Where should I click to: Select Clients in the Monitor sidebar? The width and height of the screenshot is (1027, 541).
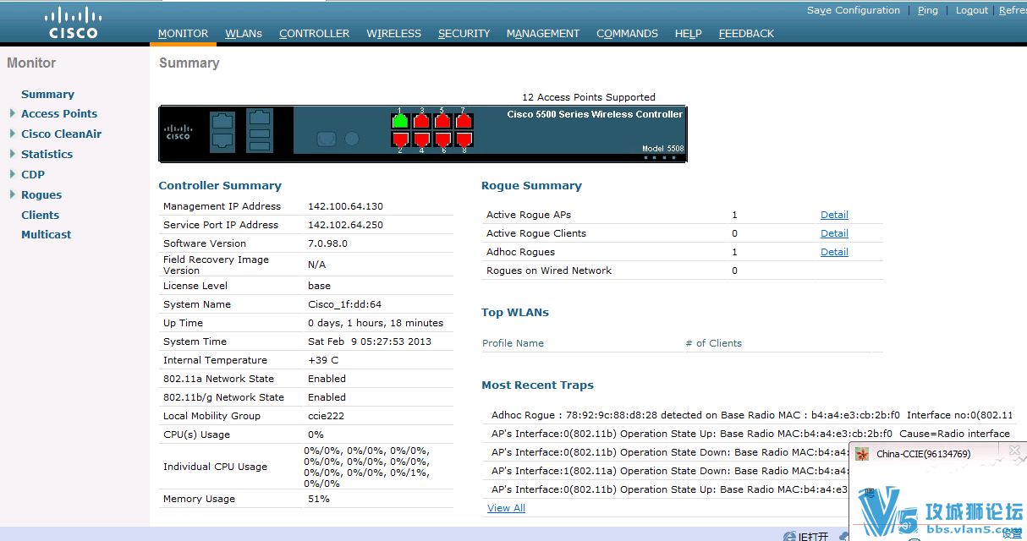(40, 215)
